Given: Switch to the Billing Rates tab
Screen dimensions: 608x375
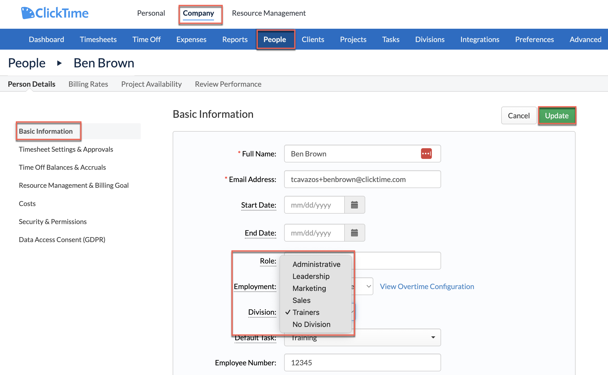Looking at the screenshot, I should (x=88, y=84).
